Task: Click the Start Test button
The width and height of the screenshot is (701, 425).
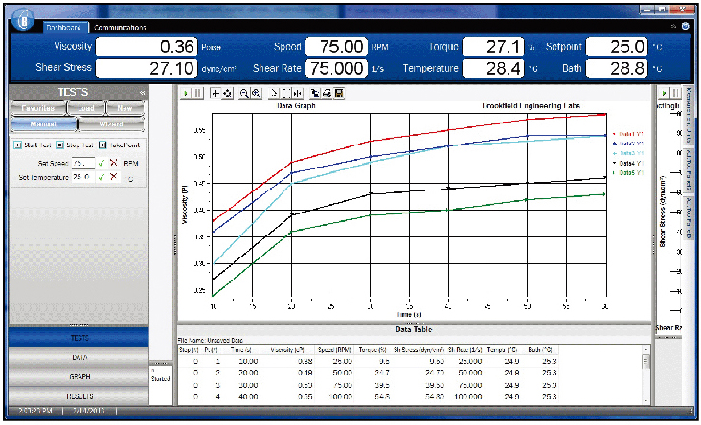Action: (34, 145)
